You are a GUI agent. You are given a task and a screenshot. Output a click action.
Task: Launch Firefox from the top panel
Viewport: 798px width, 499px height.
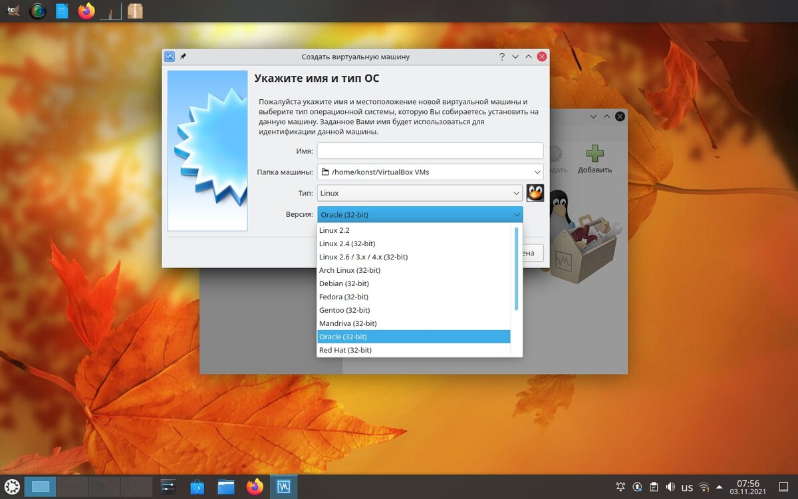point(86,11)
